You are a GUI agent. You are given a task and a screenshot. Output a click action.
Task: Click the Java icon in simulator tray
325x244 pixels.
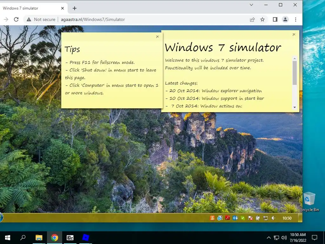pyautogui.click(x=212, y=218)
